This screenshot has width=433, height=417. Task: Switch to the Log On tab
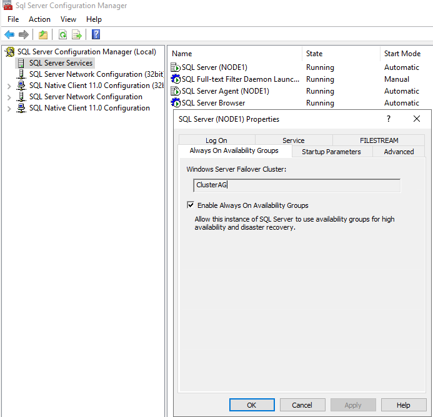click(x=217, y=140)
